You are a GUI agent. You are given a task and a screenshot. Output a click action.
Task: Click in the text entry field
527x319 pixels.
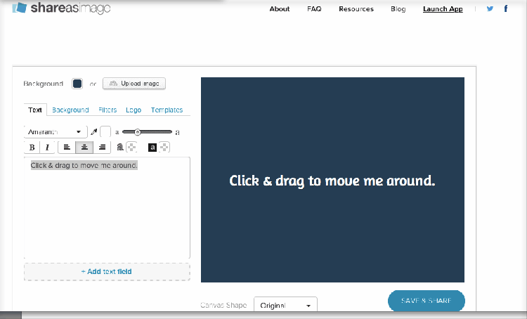[107, 211]
